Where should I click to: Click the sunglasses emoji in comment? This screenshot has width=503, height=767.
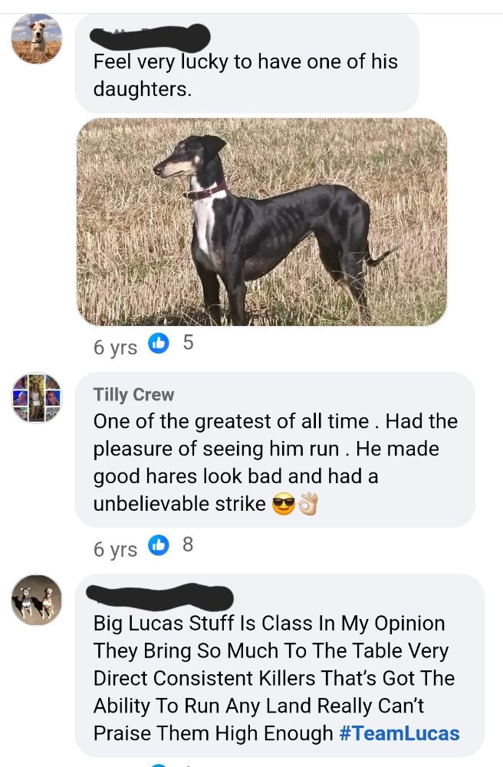(x=284, y=504)
